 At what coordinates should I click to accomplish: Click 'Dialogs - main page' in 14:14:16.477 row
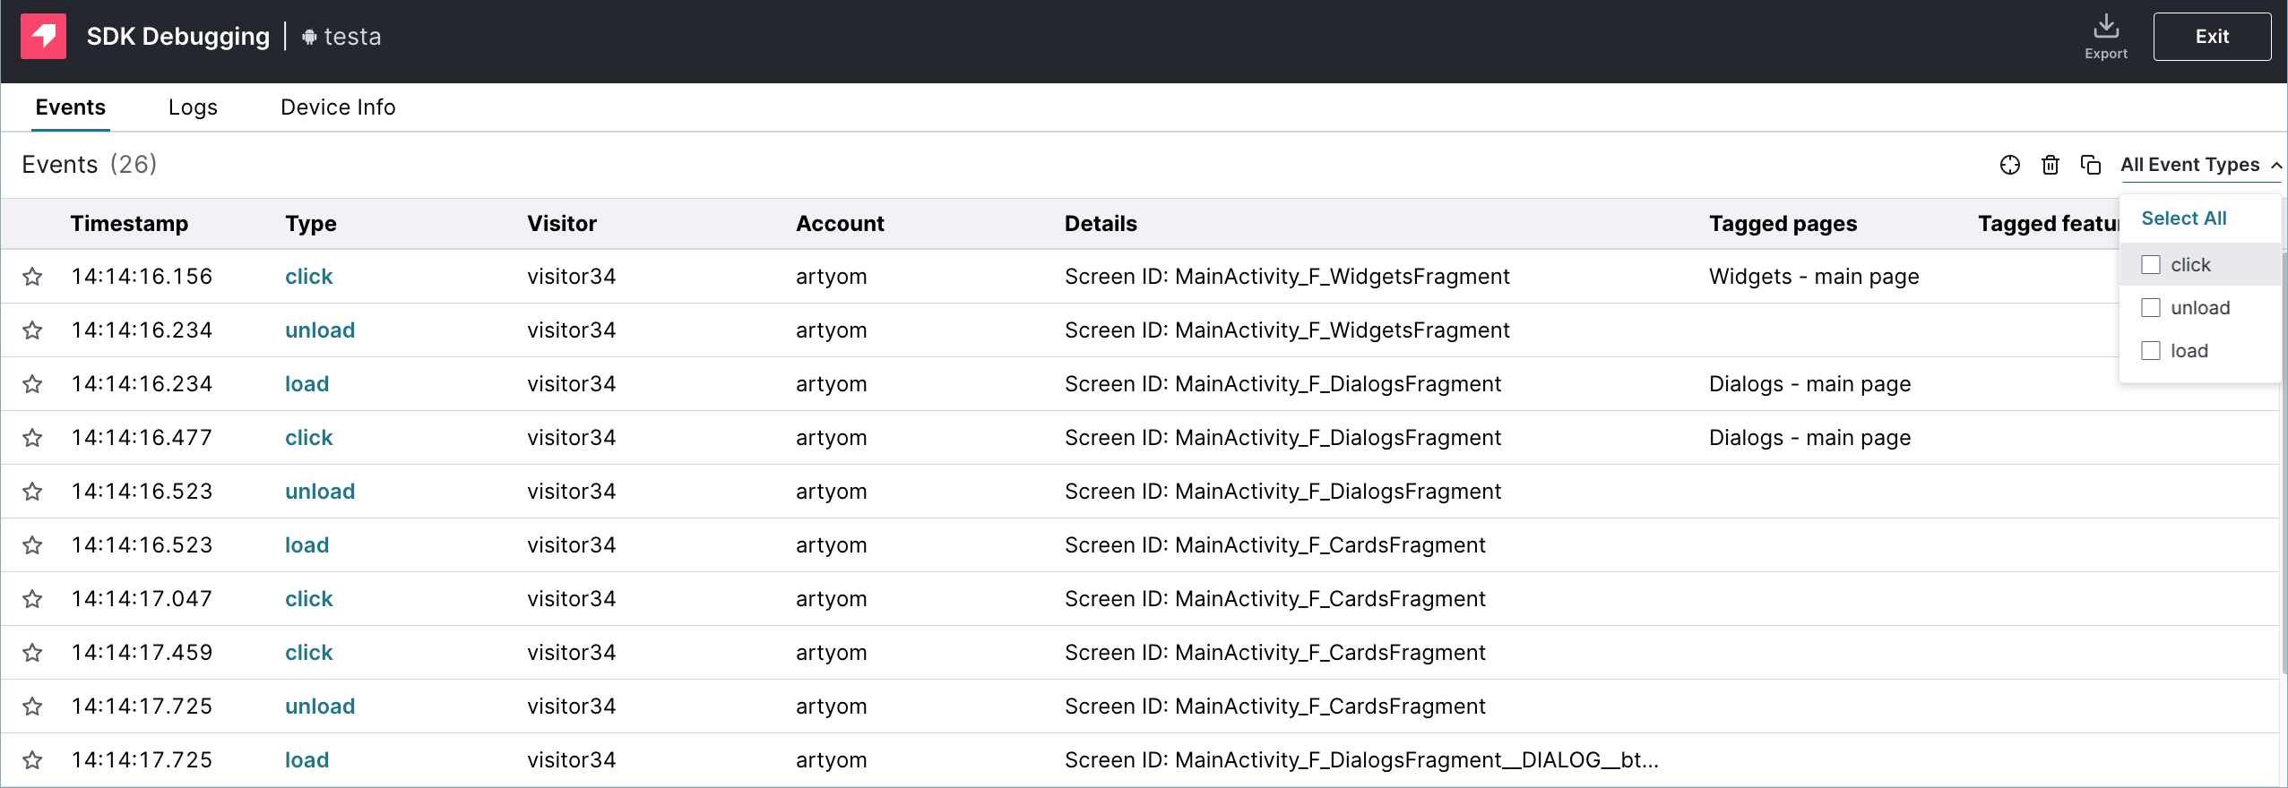point(1809,438)
